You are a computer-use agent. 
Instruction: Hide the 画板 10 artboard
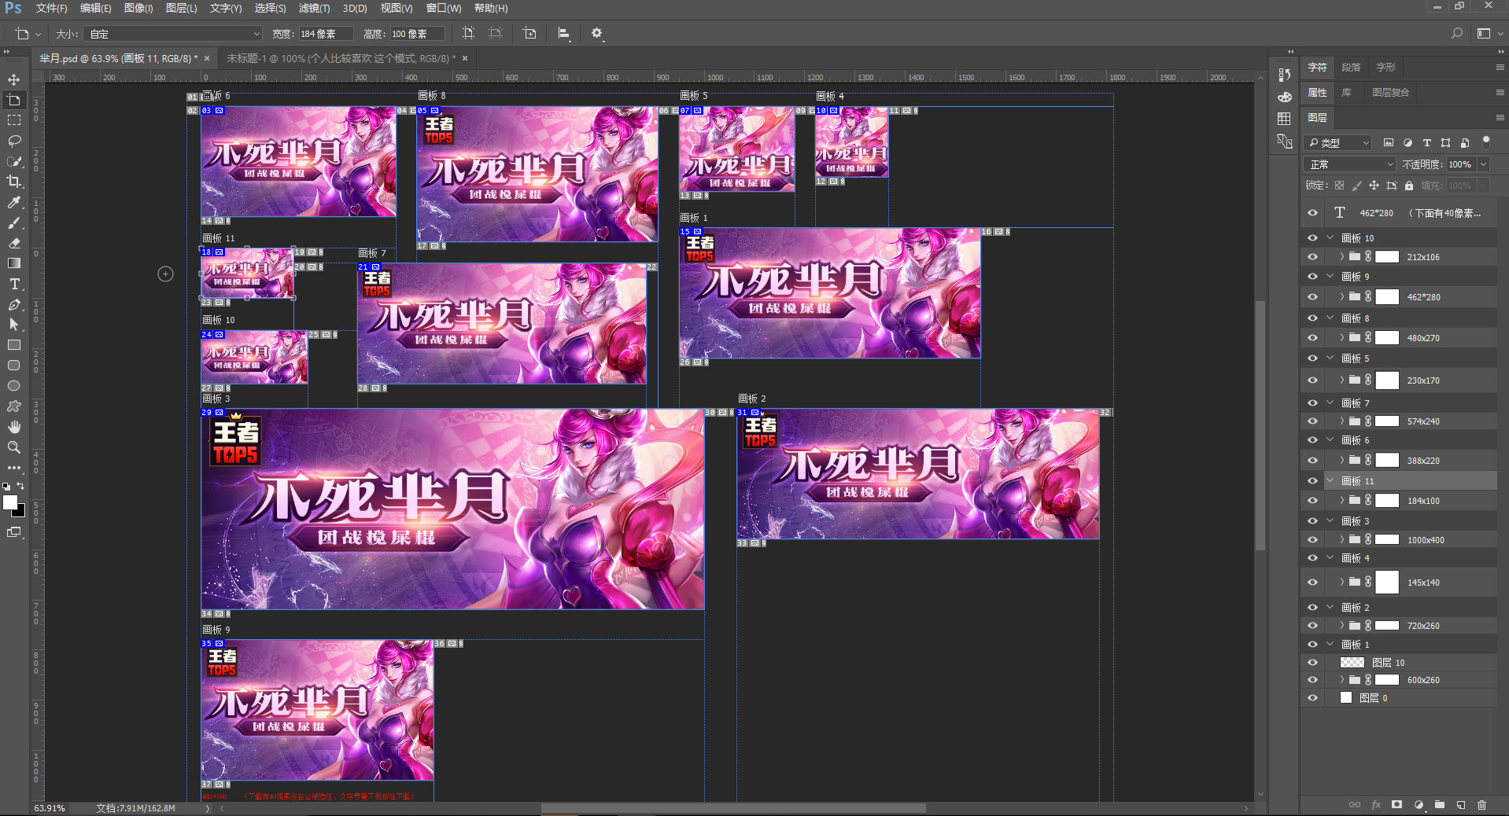1312,237
